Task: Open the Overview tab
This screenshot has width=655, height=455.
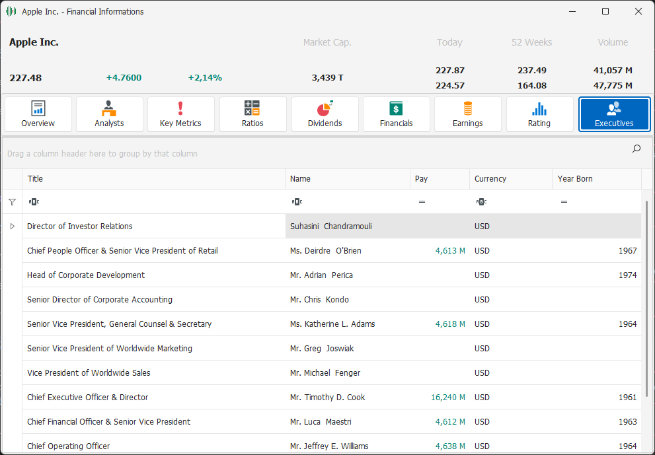Action: 38,114
